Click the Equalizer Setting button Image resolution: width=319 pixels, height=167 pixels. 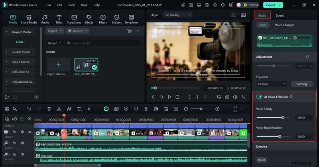tap(302, 84)
